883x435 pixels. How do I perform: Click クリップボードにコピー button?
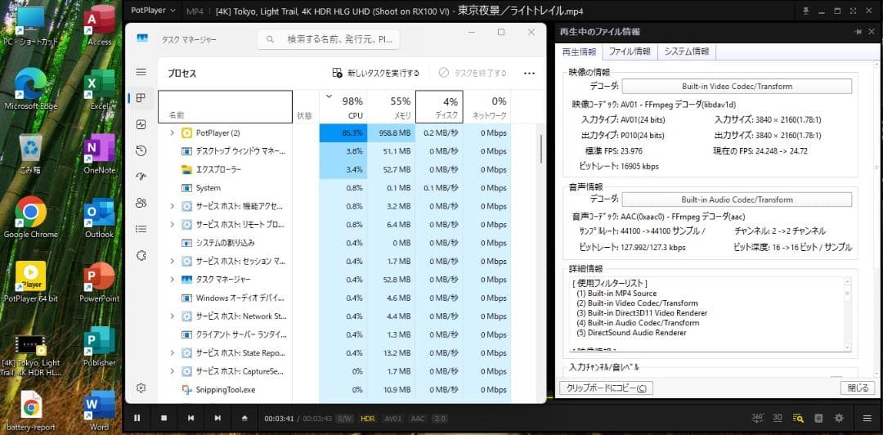(x=606, y=388)
